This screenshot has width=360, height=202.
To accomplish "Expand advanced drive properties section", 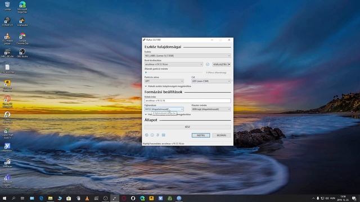I will 168,86.
